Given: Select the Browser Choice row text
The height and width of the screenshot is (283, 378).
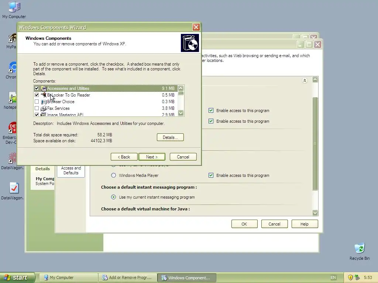Looking at the screenshot, I should (61, 102).
